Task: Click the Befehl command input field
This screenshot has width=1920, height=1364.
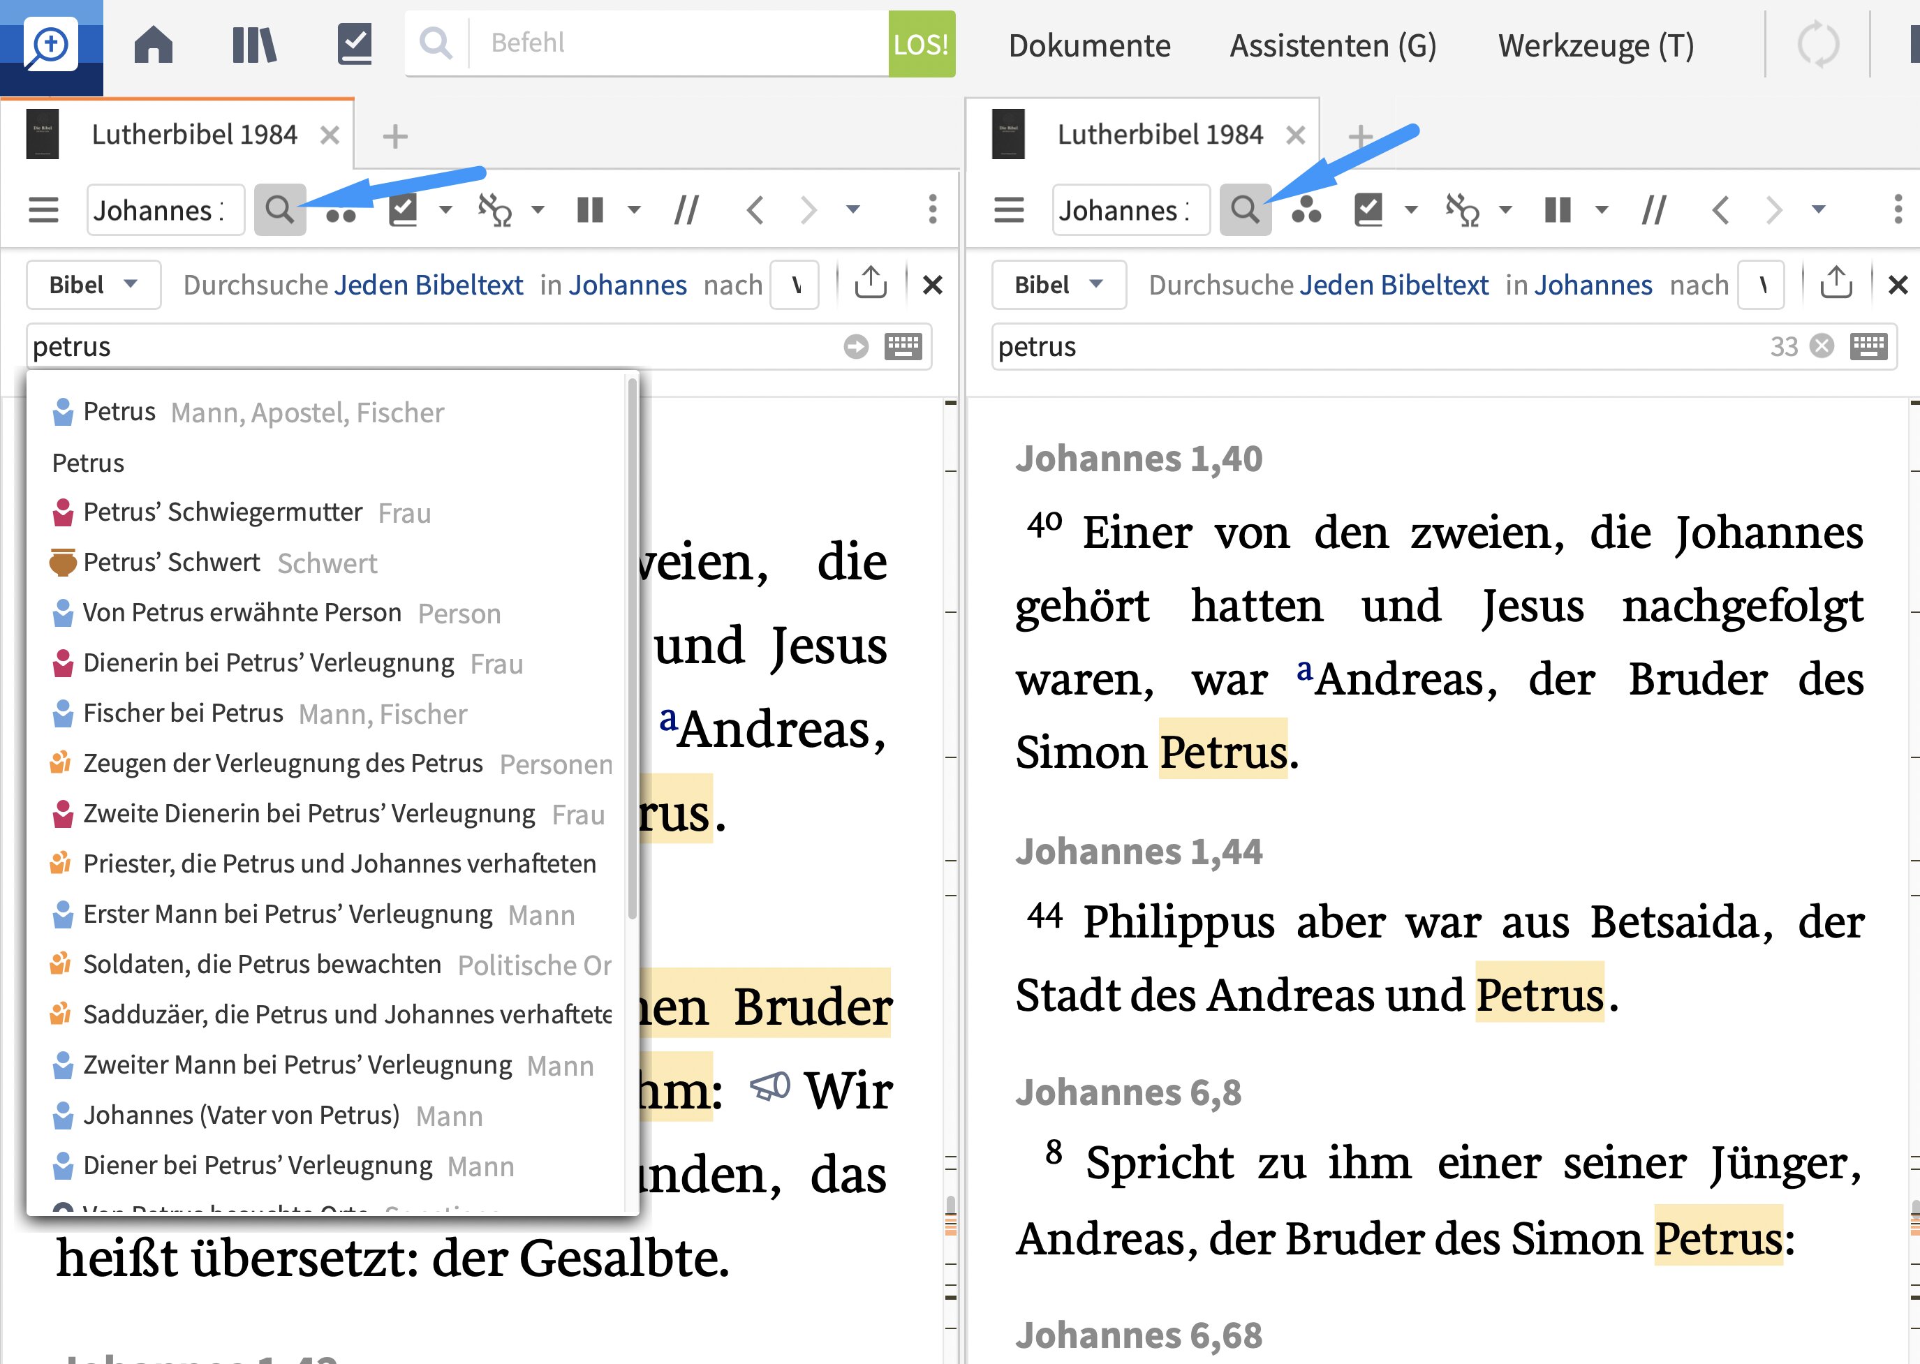Action: tap(680, 43)
